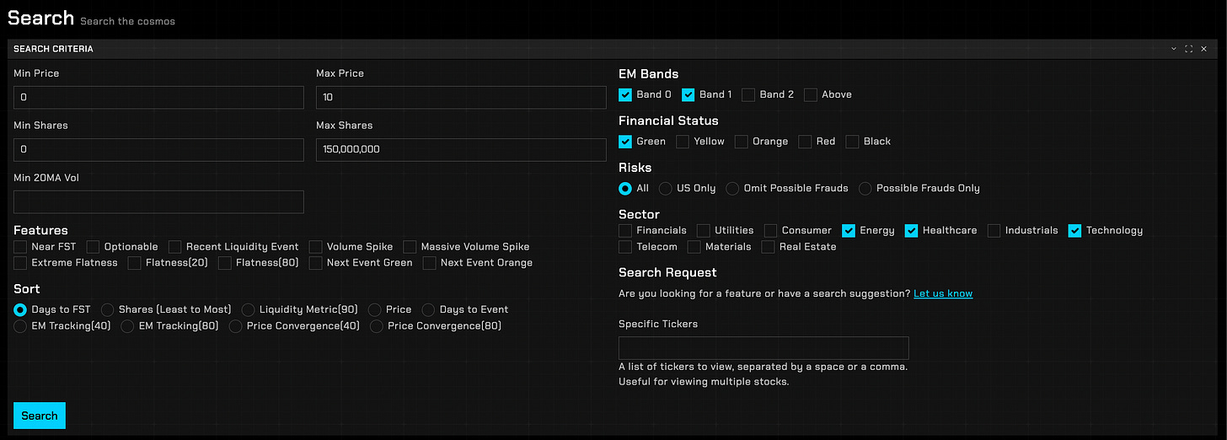The height and width of the screenshot is (440, 1227).
Task: Expand Search Criteria panel to fullscreen
Action: (1189, 49)
